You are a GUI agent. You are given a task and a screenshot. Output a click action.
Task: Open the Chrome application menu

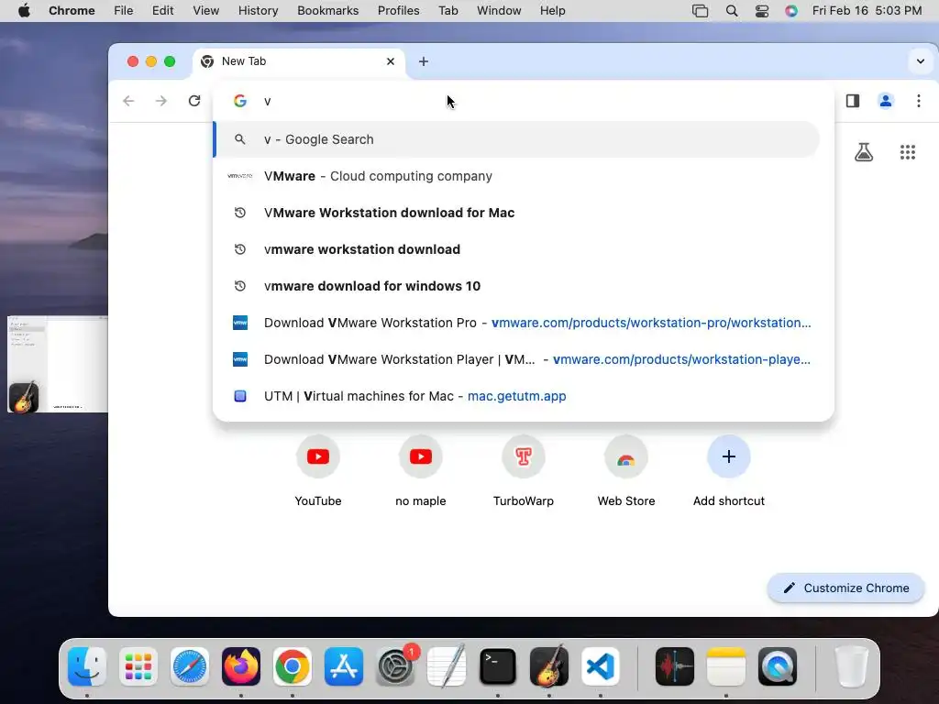(72, 10)
